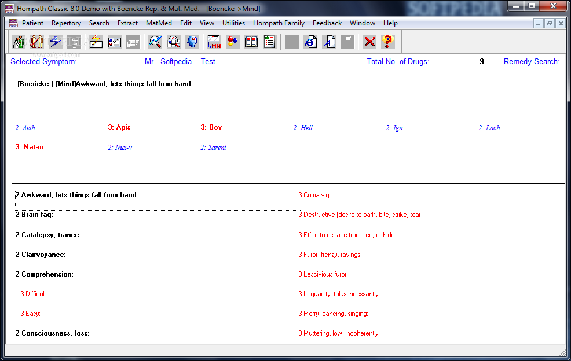The image size is (571, 361).
Task: Click the 'Remedy Search:' label
Action: pyautogui.click(x=532, y=61)
